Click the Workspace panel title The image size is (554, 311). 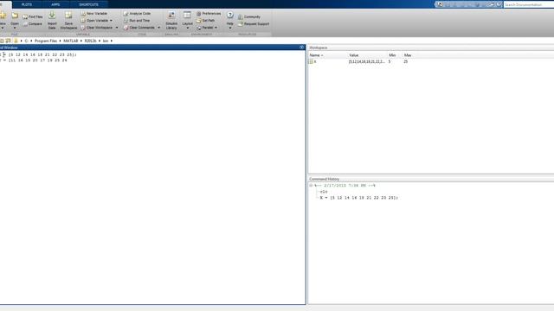point(319,48)
